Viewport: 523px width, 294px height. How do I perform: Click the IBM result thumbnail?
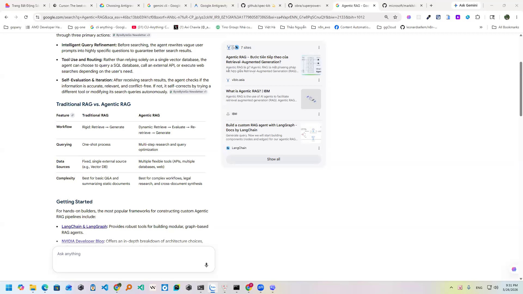tap(311, 99)
